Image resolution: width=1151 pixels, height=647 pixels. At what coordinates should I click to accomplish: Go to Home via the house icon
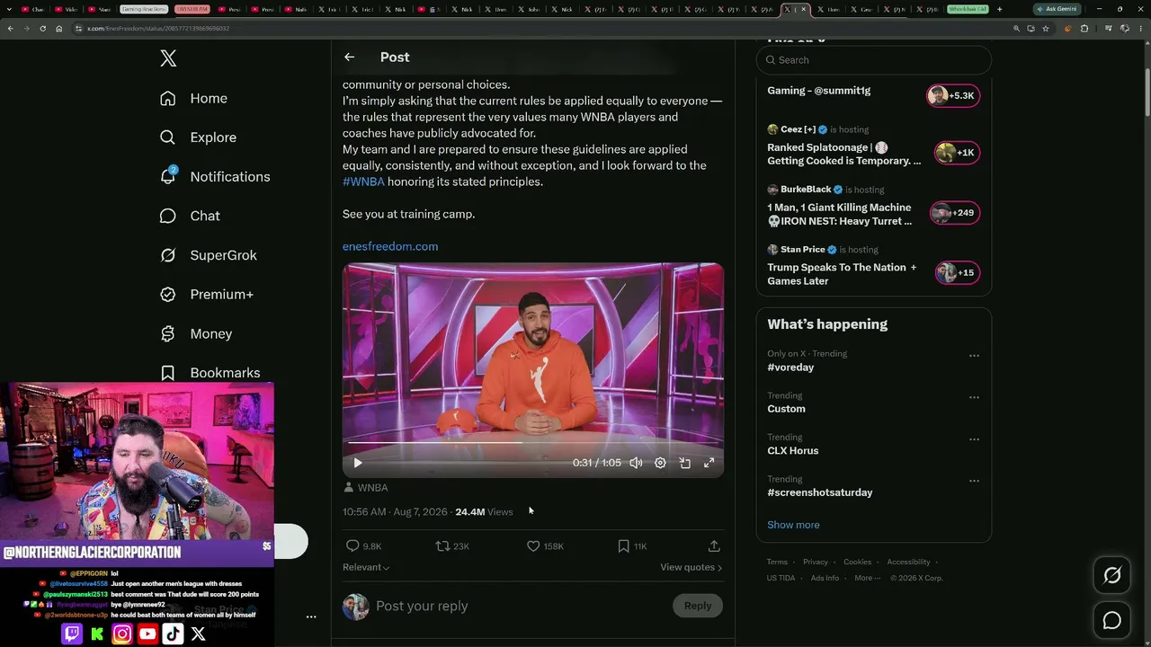[x=167, y=98]
